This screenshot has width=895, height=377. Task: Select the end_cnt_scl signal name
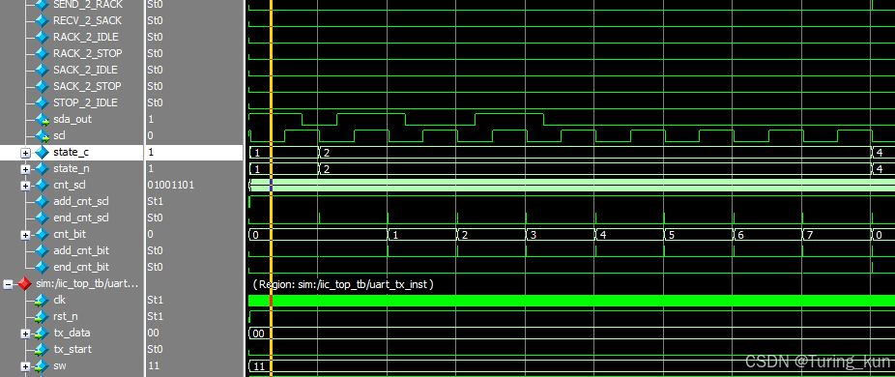(x=81, y=218)
